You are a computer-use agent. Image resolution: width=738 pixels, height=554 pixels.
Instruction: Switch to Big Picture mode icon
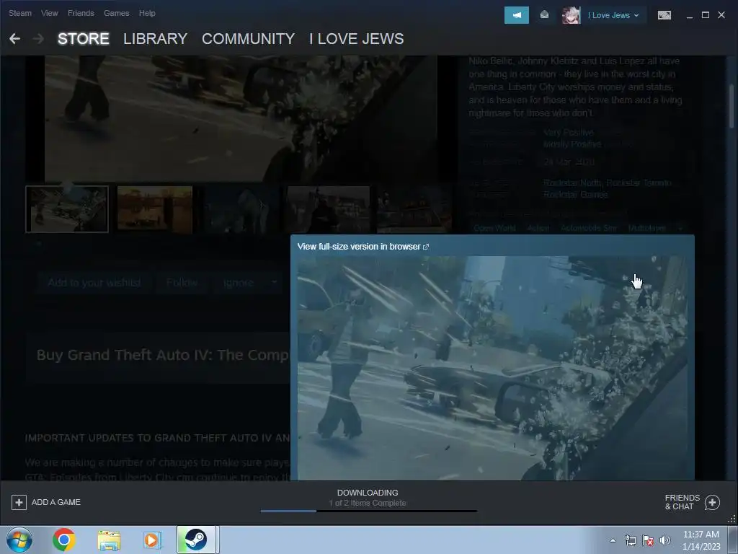(664, 15)
